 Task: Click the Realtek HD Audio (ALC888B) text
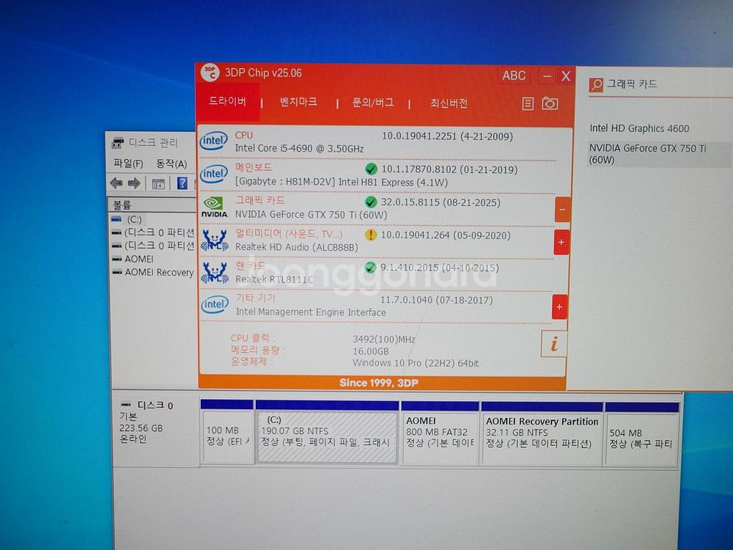tap(296, 247)
